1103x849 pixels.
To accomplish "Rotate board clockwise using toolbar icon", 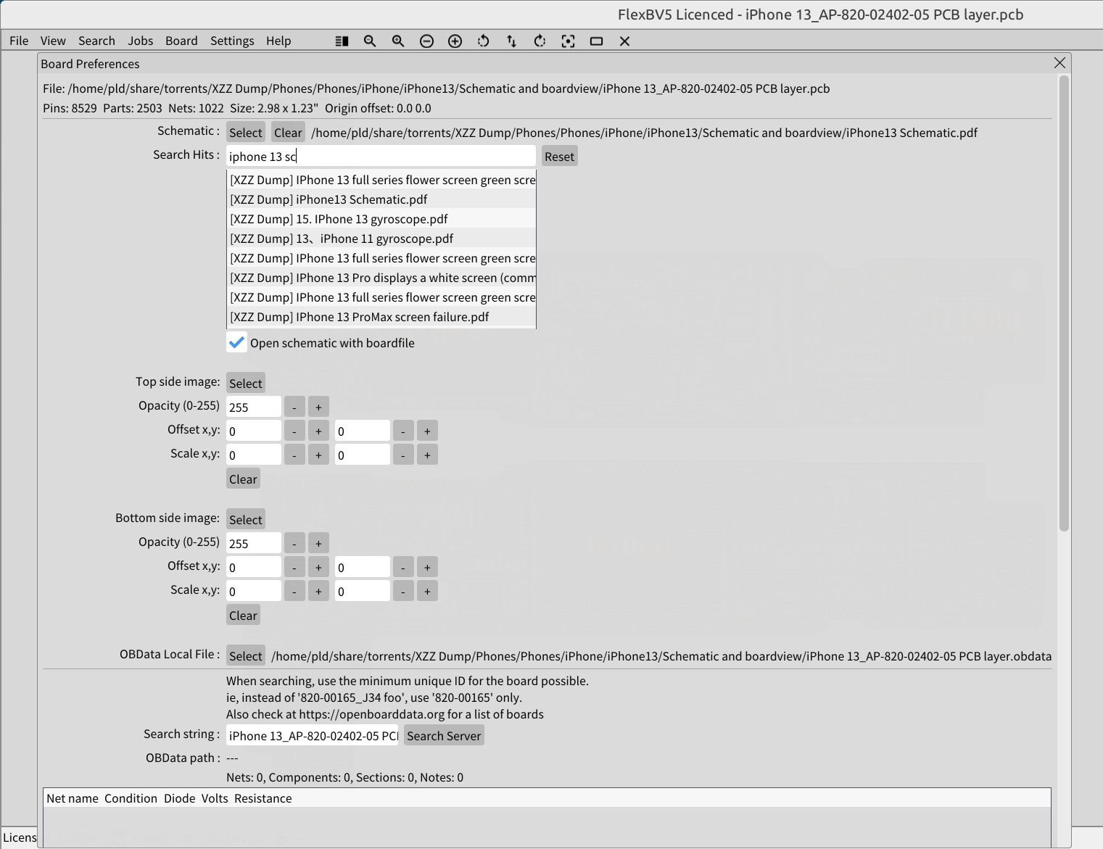I will (540, 41).
